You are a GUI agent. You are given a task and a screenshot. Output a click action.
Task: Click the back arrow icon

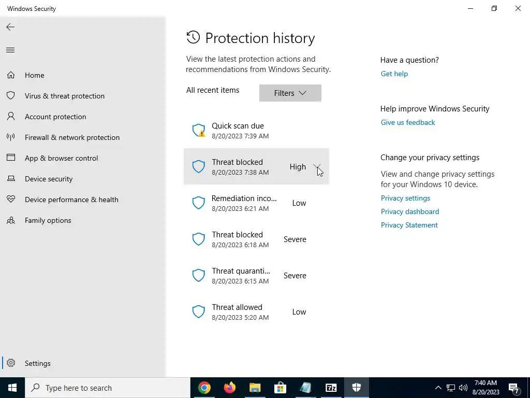pyautogui.click(x=10, y=27)
